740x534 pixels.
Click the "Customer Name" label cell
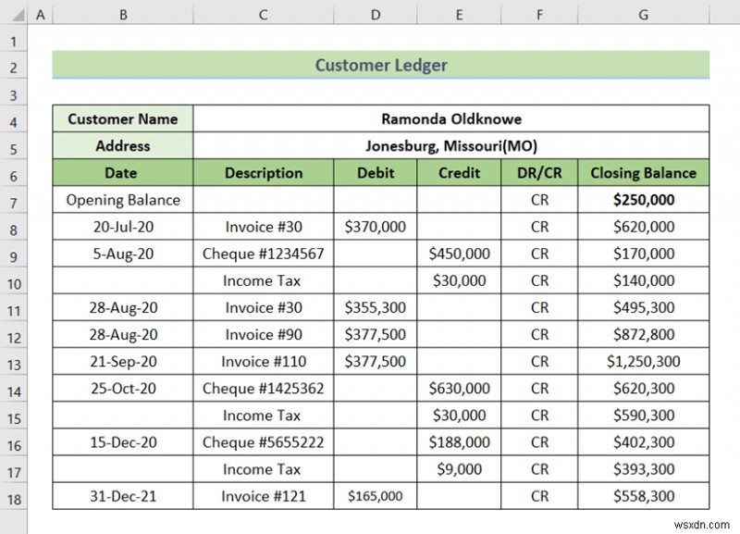(x=122, y=118)
